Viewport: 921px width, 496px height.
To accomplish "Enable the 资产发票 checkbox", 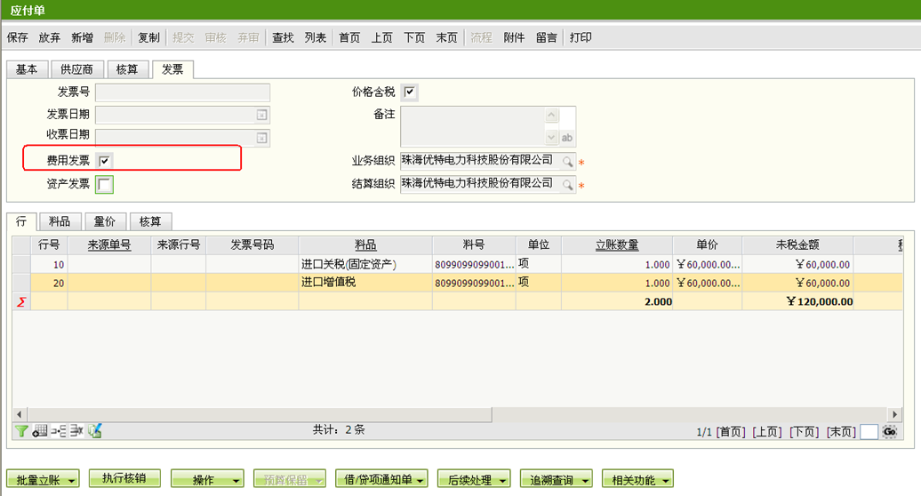I will click(105, 184).
